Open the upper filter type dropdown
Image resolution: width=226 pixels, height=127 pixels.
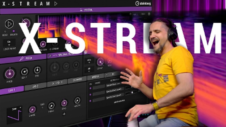coord(89,61)
